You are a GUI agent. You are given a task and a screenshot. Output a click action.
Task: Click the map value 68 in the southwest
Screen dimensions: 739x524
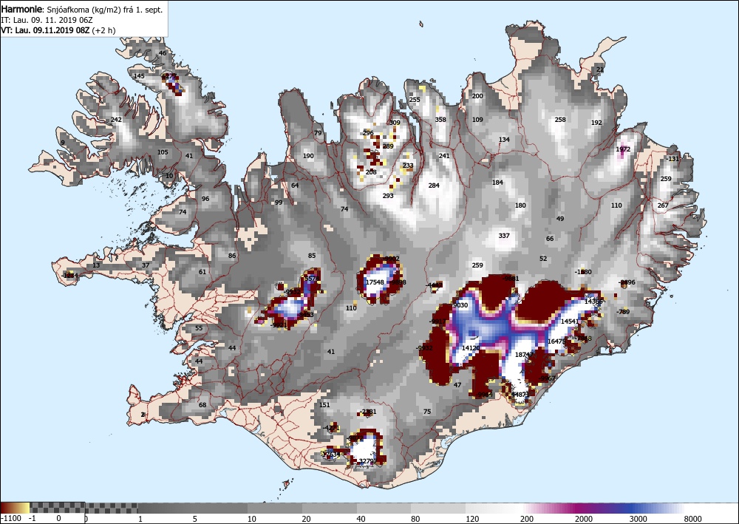202,405
